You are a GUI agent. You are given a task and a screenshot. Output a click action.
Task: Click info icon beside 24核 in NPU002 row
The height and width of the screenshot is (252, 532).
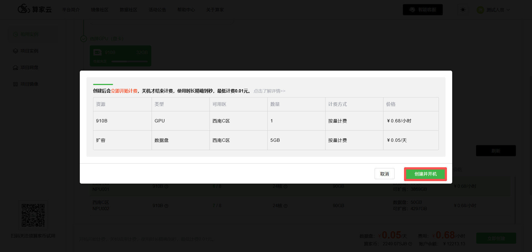point(286,206)
